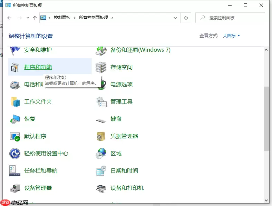Open the 默认程序 icon
Image resolution: width=272 pixels, height=206 pixels.
15,136
